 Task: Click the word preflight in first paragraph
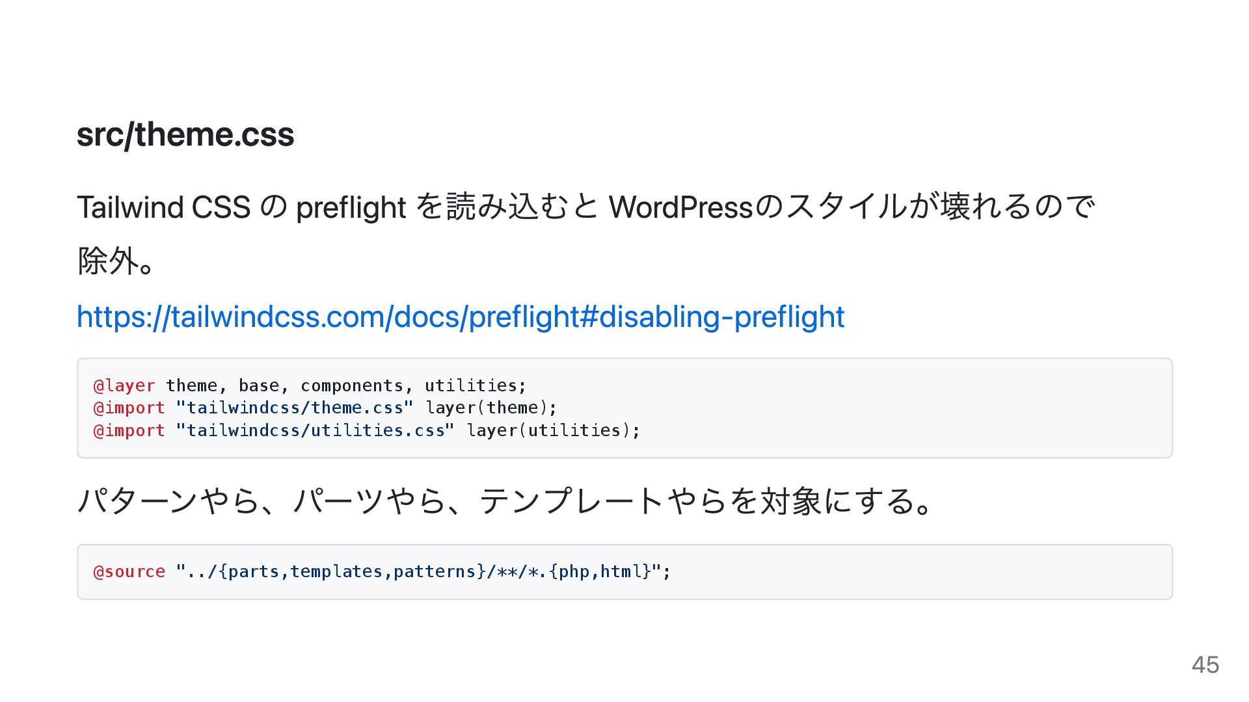pos(351,209)
